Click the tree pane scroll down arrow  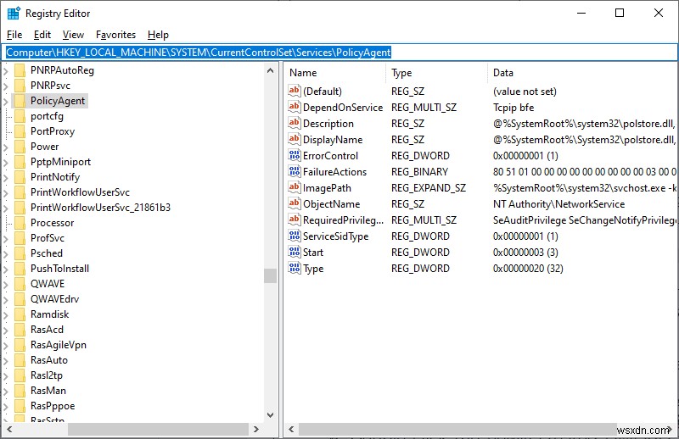(x=270, y=415)
